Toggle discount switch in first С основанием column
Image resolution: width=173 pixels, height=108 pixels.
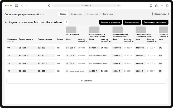[x=110, y=42]
